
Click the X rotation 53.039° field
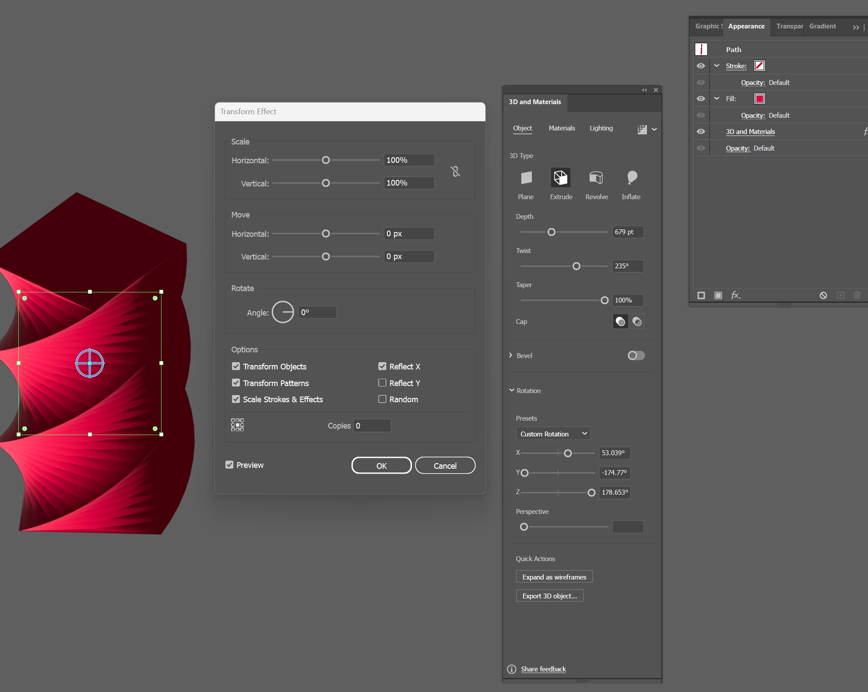pos(615,453)
